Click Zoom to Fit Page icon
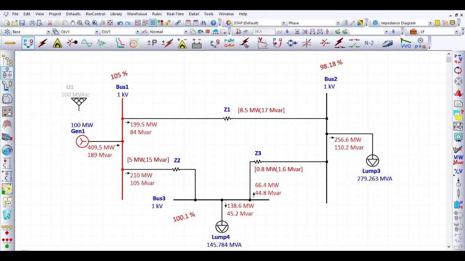 tap(110, 23)
